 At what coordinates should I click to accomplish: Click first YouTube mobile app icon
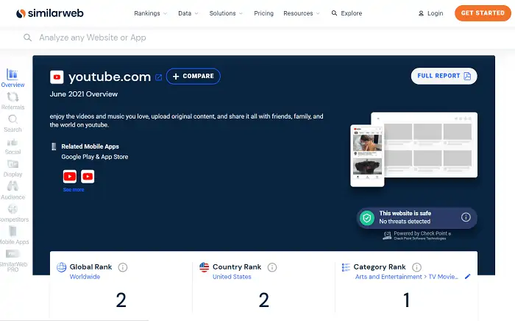[x=69, y=176]
